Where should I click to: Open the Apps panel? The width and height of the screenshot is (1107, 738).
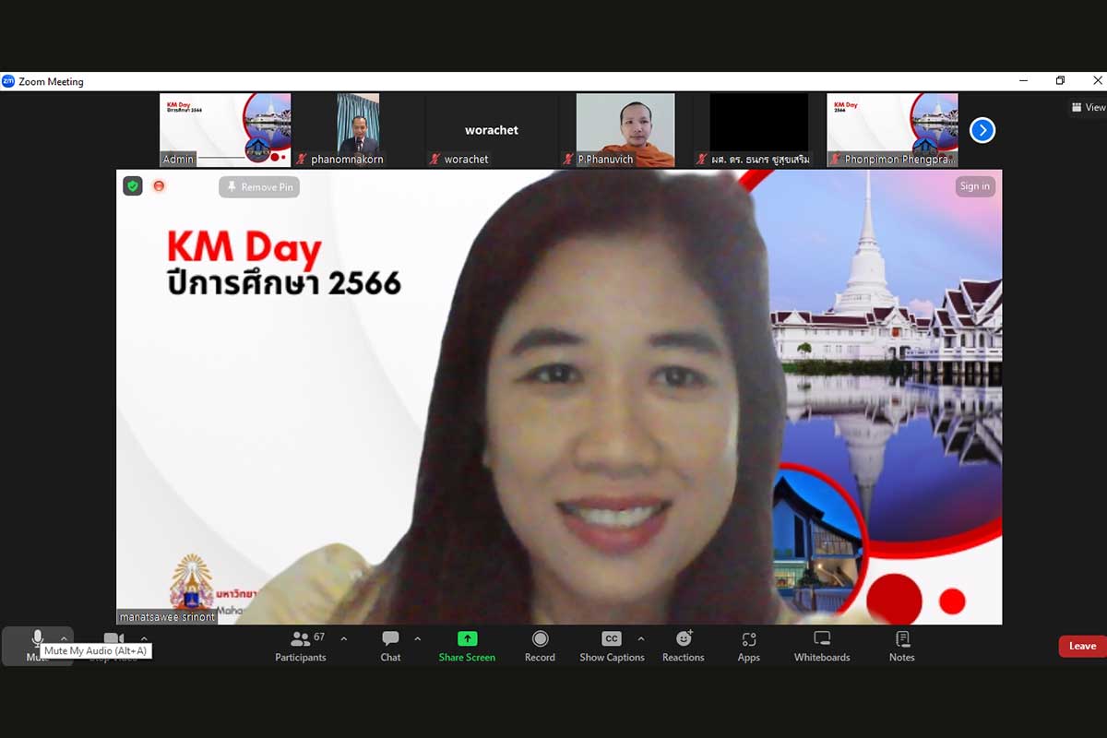click(x=748, y=646)
